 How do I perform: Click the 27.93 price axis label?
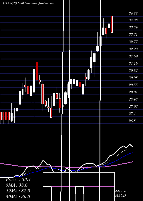pos(133,107)
